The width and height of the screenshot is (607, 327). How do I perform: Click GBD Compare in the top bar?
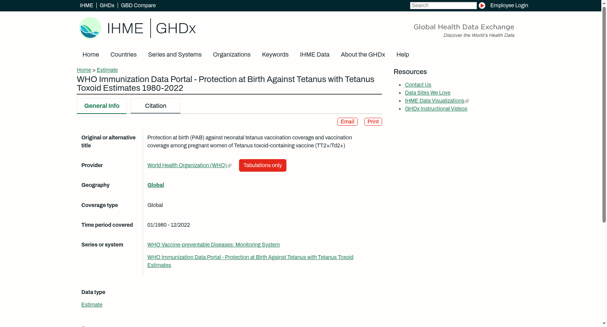tap(138, 5)
